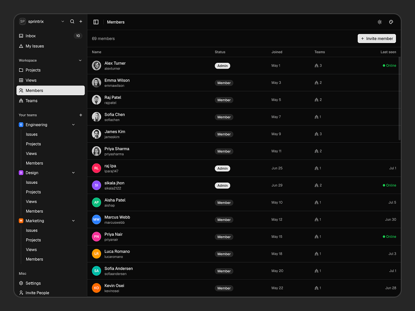Select the highlighted Members sidebar item

(x=51, y=90)
